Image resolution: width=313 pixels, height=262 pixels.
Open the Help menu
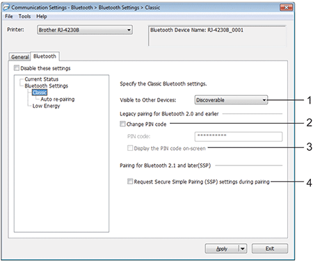coord(42,17)
